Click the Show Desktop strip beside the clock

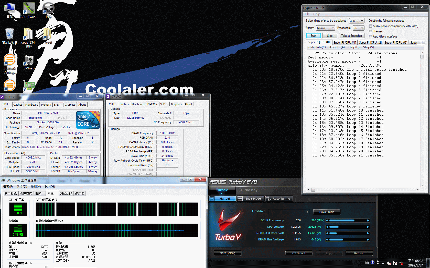pyautogui.click(x=428, y=263)
